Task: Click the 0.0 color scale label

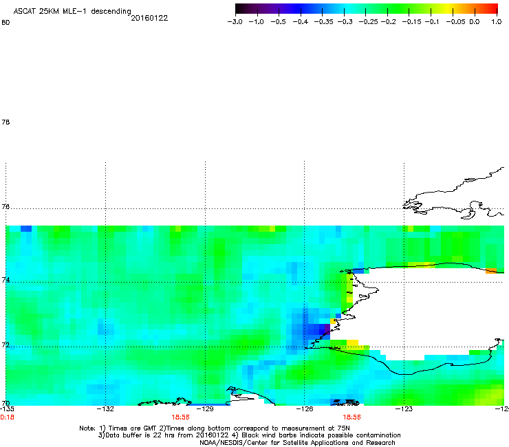Action: 475,22
